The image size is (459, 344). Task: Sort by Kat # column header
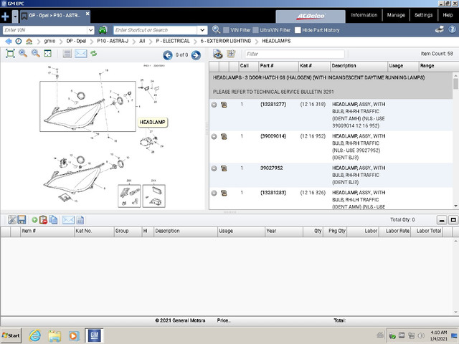(314, 66)
